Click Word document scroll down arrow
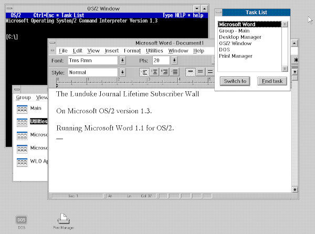Image resolution: width=315 pixels, height=234 pixels. pos(295,189)
